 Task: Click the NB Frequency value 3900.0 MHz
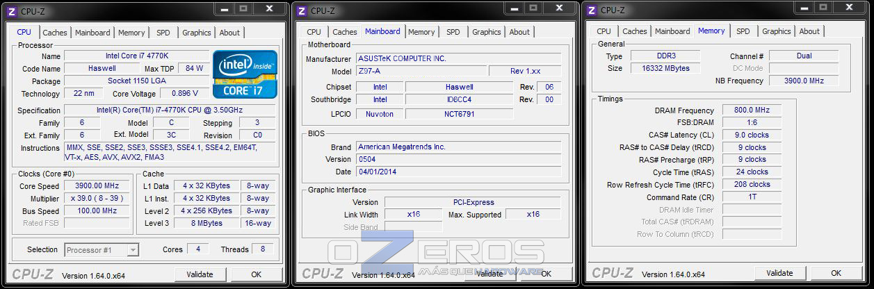tap(804, 81)
